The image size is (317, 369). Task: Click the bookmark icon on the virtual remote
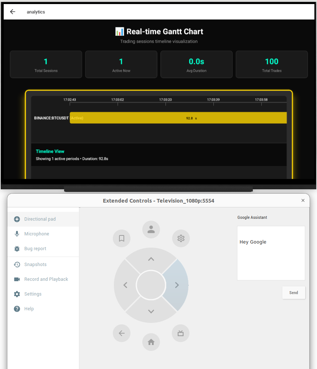122,238
